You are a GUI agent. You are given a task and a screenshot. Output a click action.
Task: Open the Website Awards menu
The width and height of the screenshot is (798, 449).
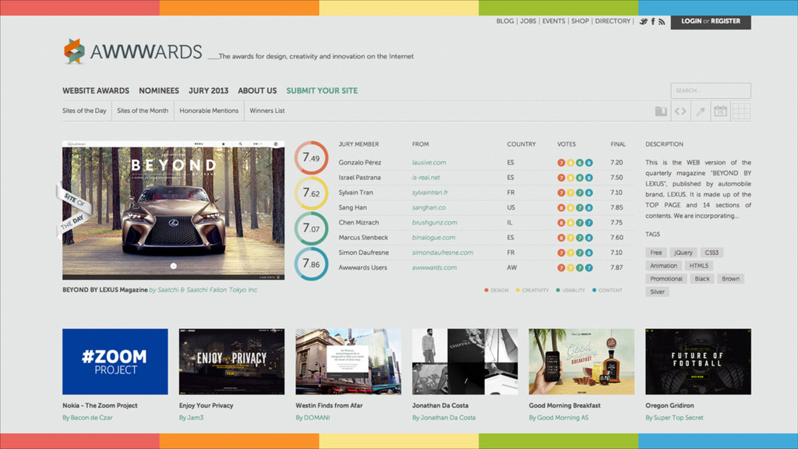96,90
